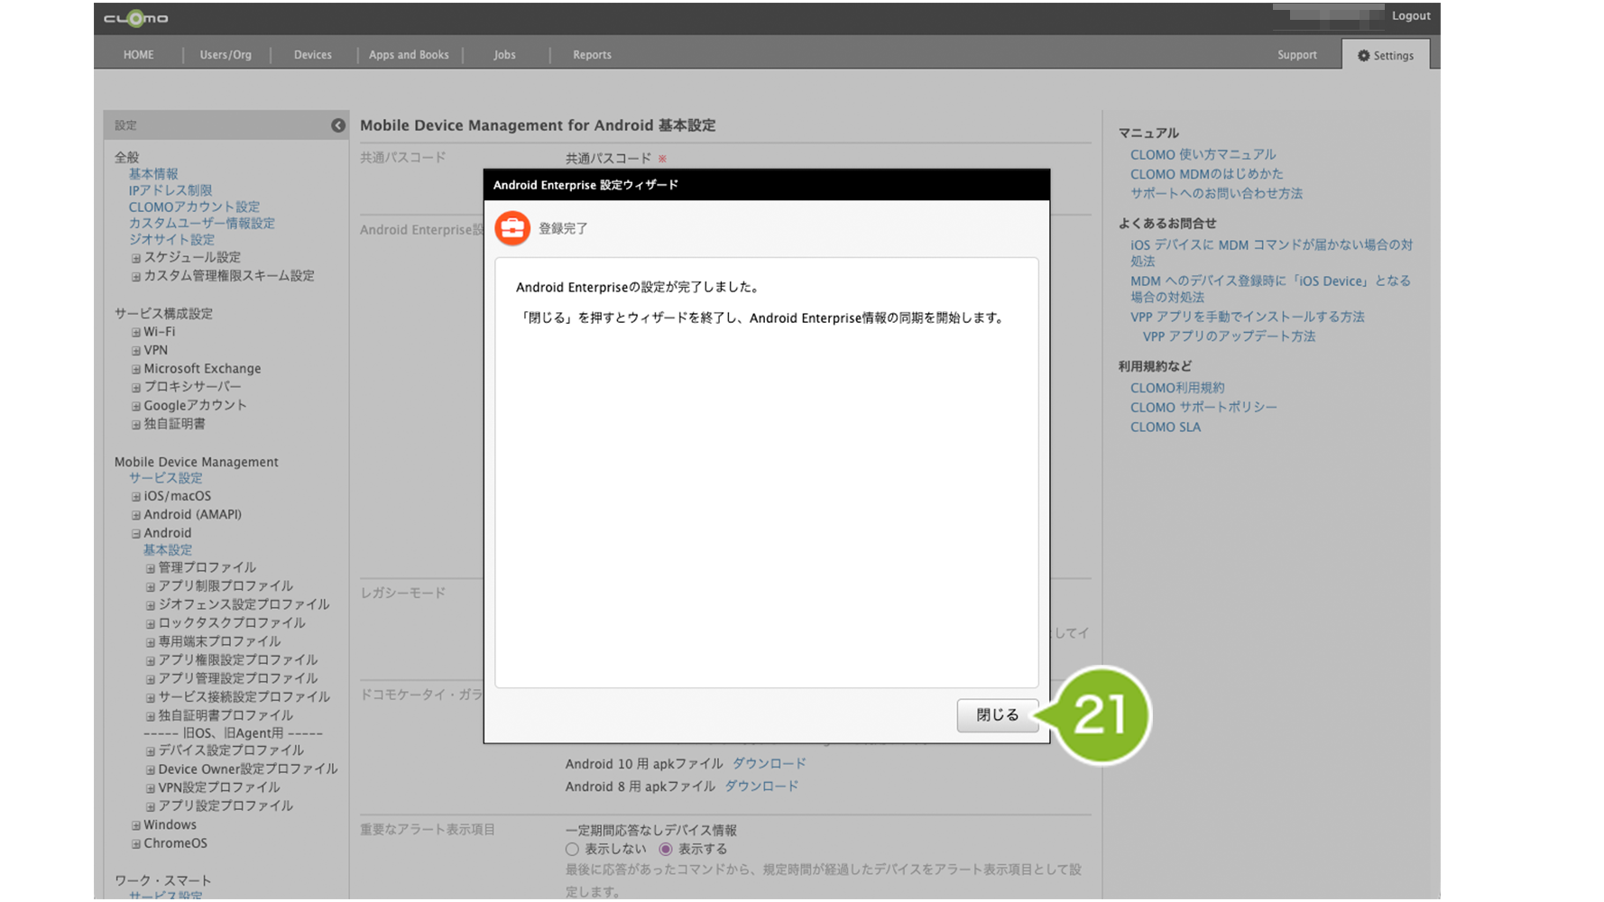Image resolution: width=1604 pixels, height=902 pixels.
Task: Open the 基本情報 link under 全般
Action: pos(153,174)
